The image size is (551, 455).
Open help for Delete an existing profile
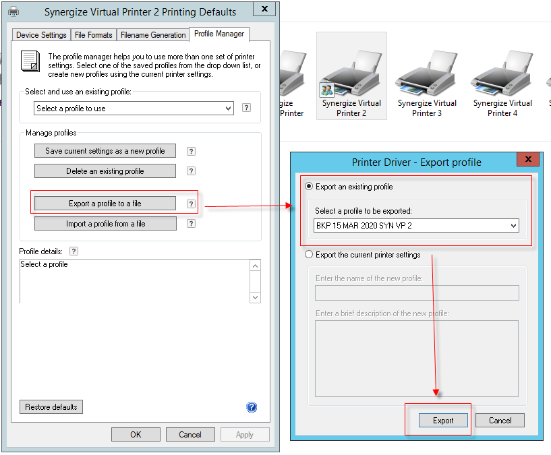tap(191, 171)
